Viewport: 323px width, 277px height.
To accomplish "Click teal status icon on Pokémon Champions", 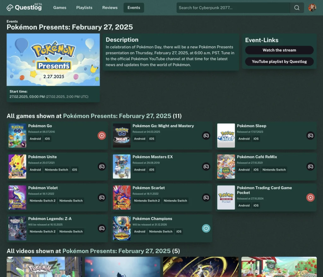I will [206, 228].
